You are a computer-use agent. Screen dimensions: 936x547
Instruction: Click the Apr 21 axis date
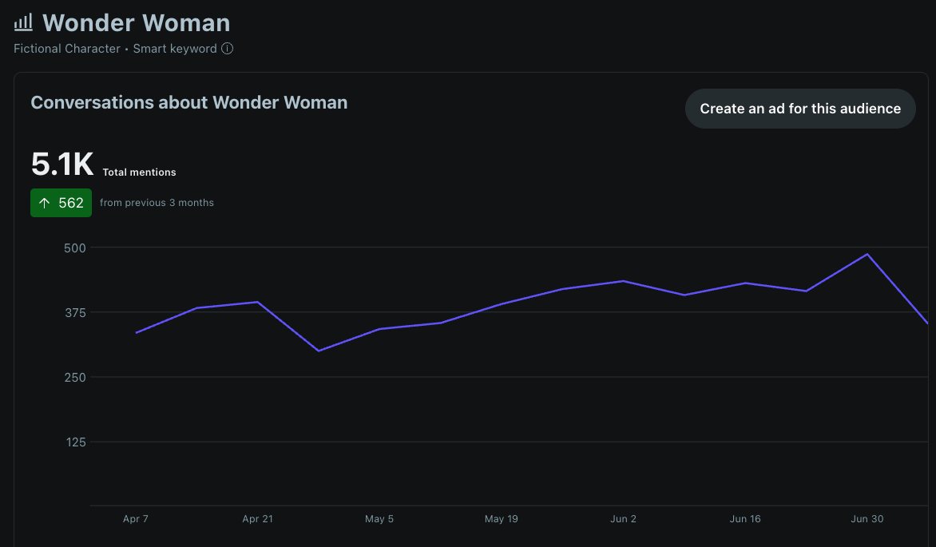pos(257,519)
